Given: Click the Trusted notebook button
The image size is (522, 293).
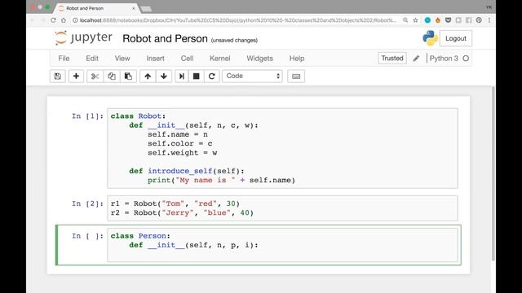Looking at the screenshot, I should 392,58.
